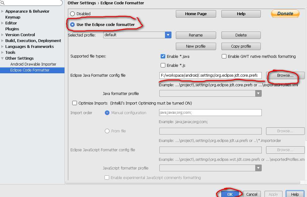Click the Java Formatter config file path field
Viewport: 307px width, 197px height.
pos(211,75)
